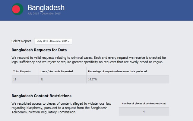The width and height of the screenshot is (193, 121).
Task: Click "Number of pieces of content restricted" header
Action: pos(144,103)
